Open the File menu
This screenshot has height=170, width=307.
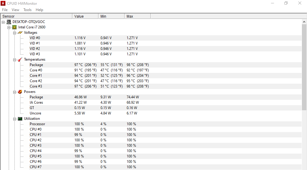[5, 10]
